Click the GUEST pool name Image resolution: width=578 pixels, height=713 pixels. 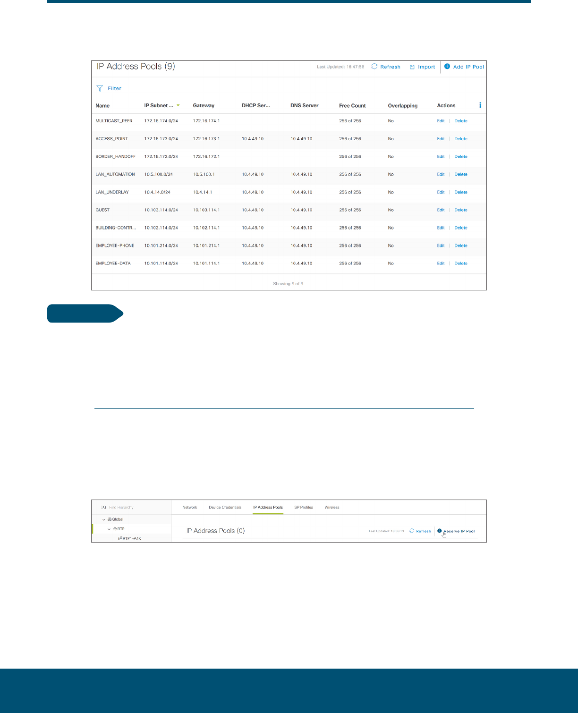(x=102, y=210)
